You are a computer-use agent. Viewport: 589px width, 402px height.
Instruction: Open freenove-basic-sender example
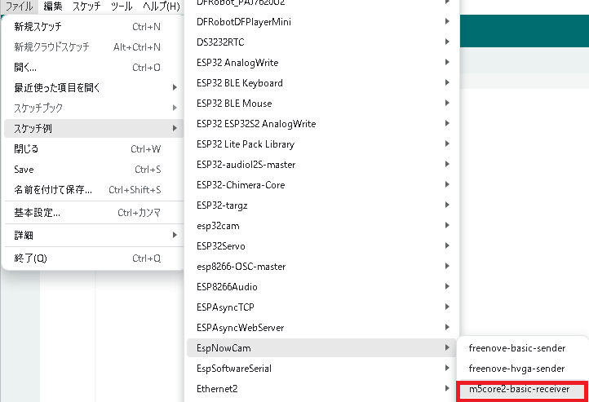point(523,348)
